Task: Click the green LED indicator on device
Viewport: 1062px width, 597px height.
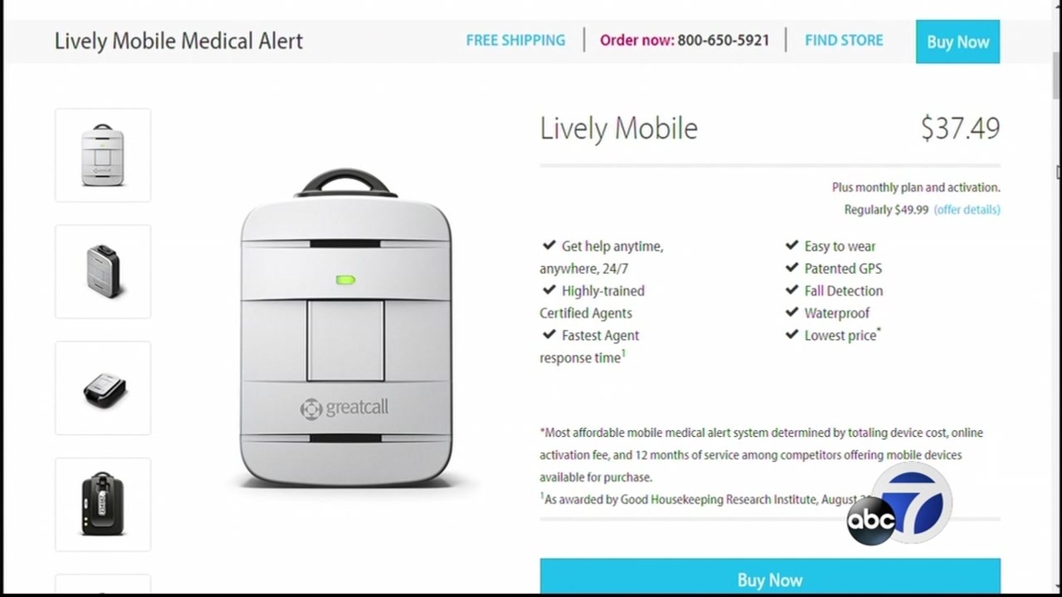Action: [346, 280]
